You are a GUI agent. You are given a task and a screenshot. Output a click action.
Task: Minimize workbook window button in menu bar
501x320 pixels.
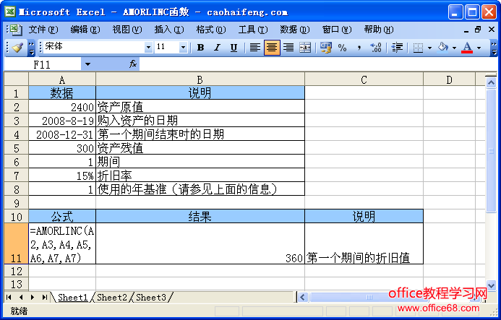[466, 30]
